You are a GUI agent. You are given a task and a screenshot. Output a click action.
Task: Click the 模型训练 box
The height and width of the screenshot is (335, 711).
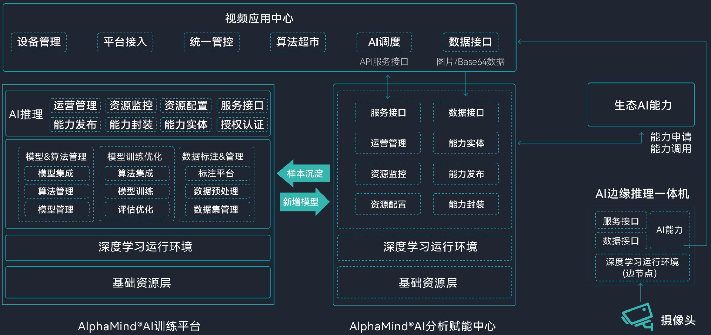[x=137, y=191]
